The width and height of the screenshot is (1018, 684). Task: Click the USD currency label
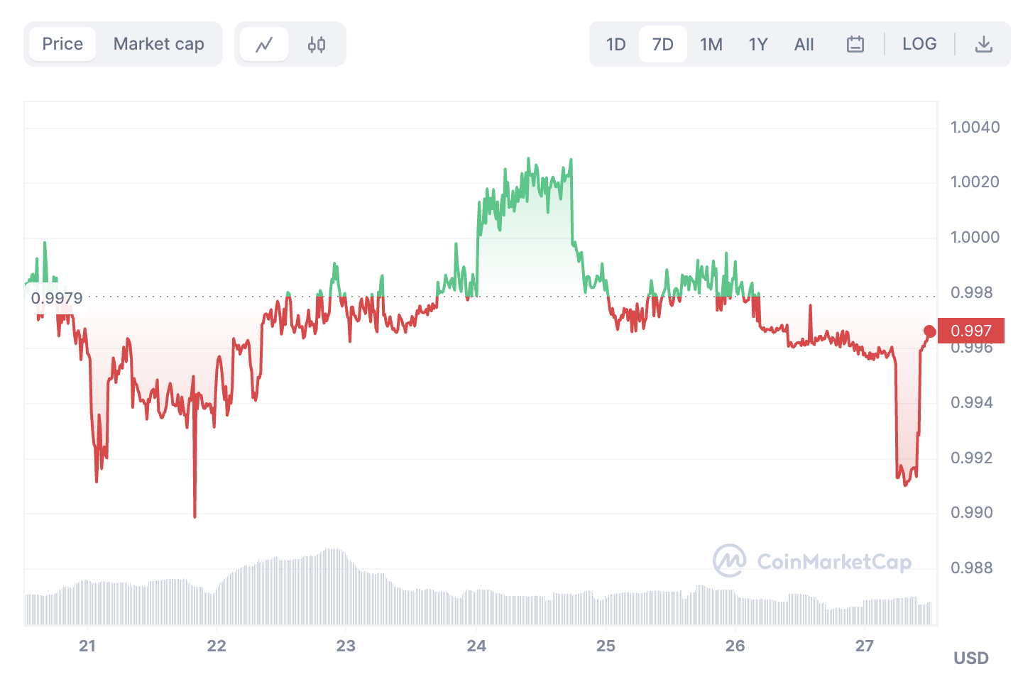pyautogui.click(x=970, y=658)
